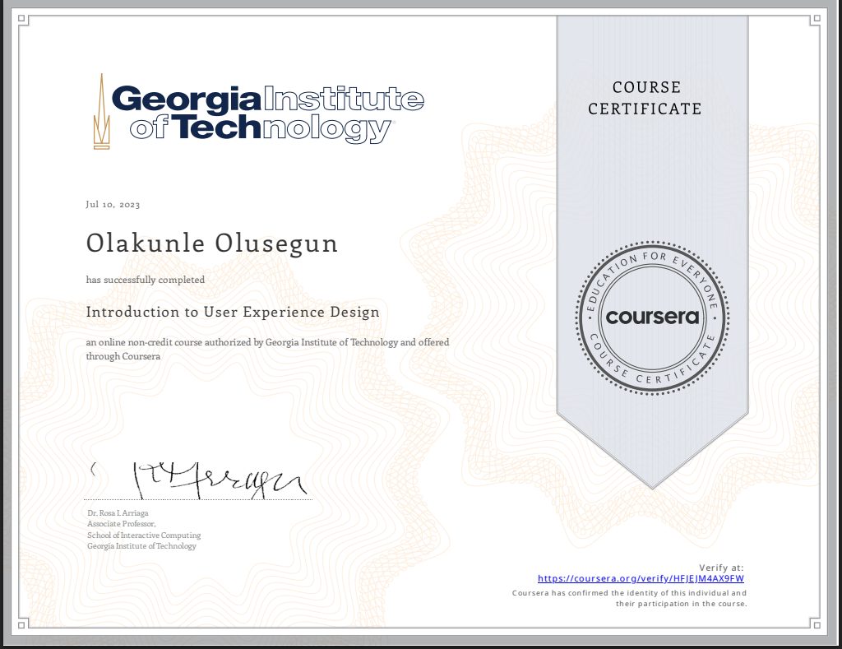Click the 'Verify at:' label
842x649 pixels.
pos(721,568)
